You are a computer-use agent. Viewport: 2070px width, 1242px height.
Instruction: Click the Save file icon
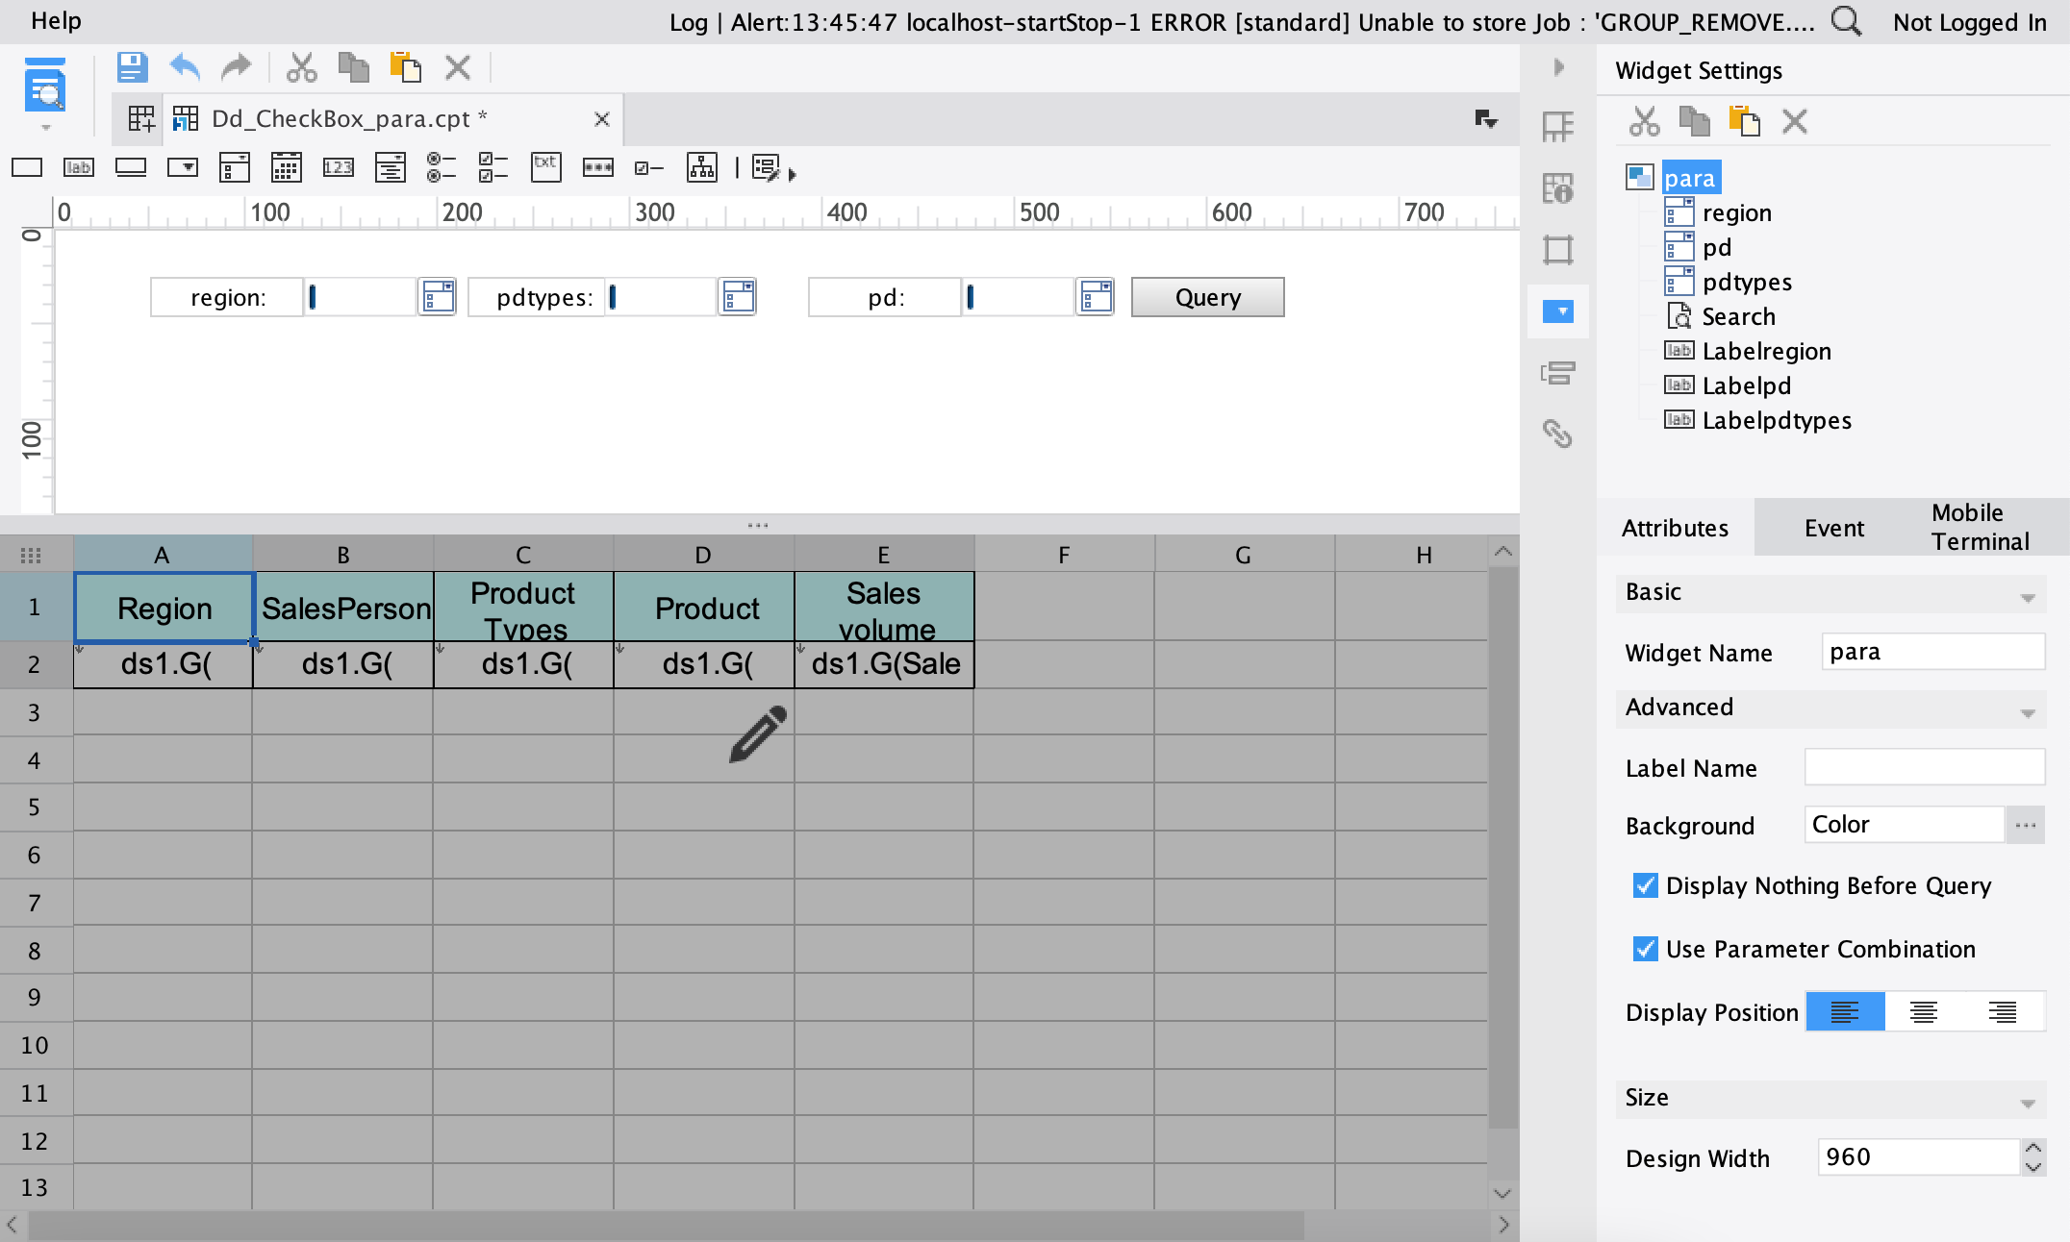click(x=132, y=67)
